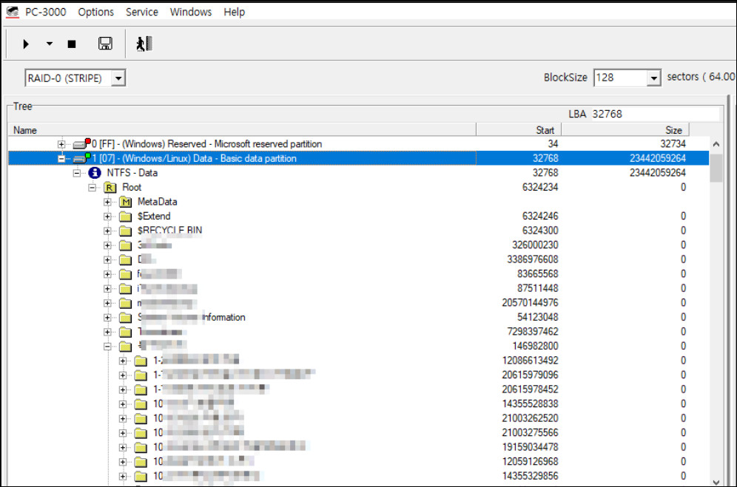Screen dimensions: 737x487
Task: Click the PC-3000 application logo icon
Action: [x=13, y=12]
